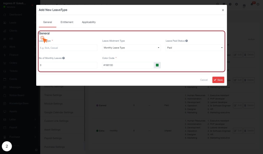This screenshot has height=154, width=263.
Task: Focus the No of Monthly Leaves field
Action: tap(68, 65)
